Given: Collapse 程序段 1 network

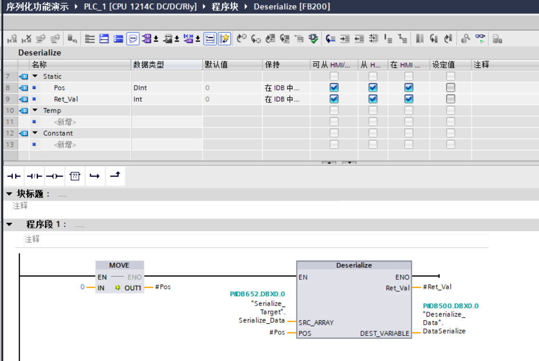Looking at the screenshot, I should point(9,225).
